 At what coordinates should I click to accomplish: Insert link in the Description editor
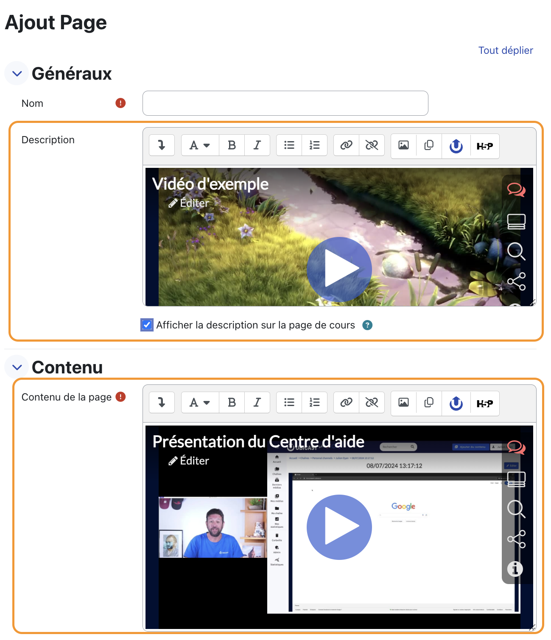pos(346,145)
